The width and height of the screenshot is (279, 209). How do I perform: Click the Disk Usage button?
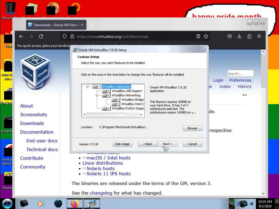[122, 144]
